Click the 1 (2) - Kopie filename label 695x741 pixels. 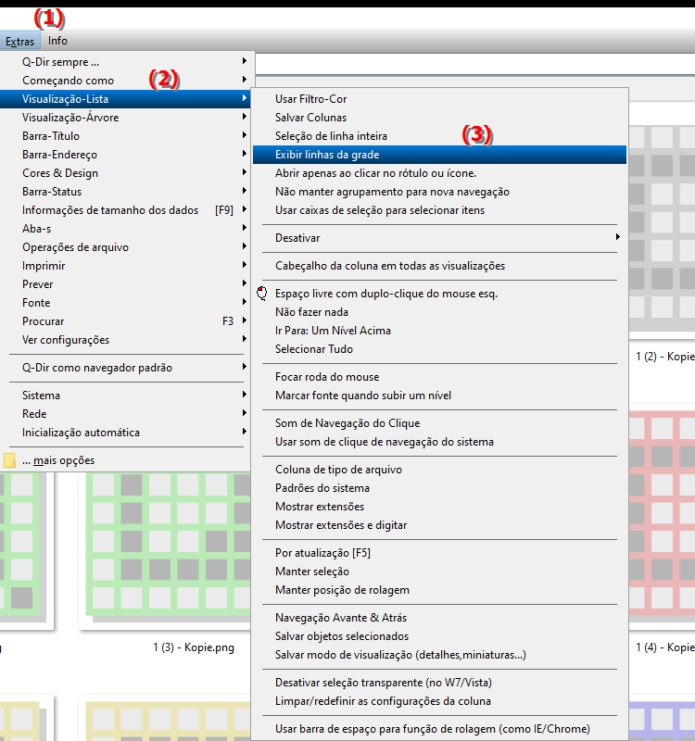(x=665, y=357)
